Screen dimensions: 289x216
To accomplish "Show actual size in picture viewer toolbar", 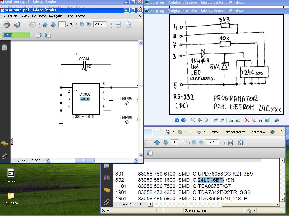I will [200, 120].
